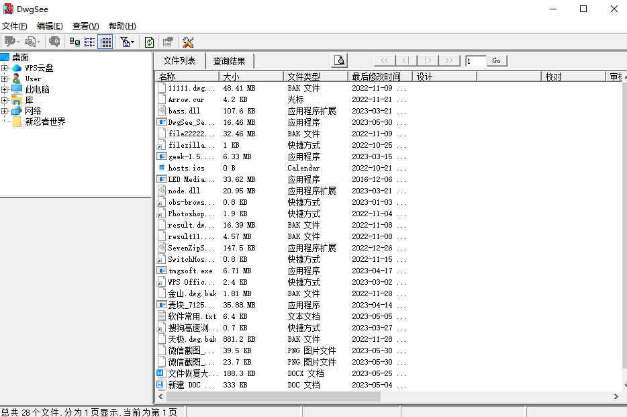627x417 pixels.
Task: Click the horizontal scrollbar right arrow
Action: coord(616,397)
